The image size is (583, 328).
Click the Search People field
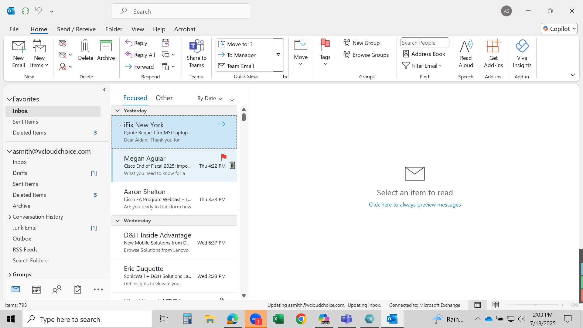(425, 43)
